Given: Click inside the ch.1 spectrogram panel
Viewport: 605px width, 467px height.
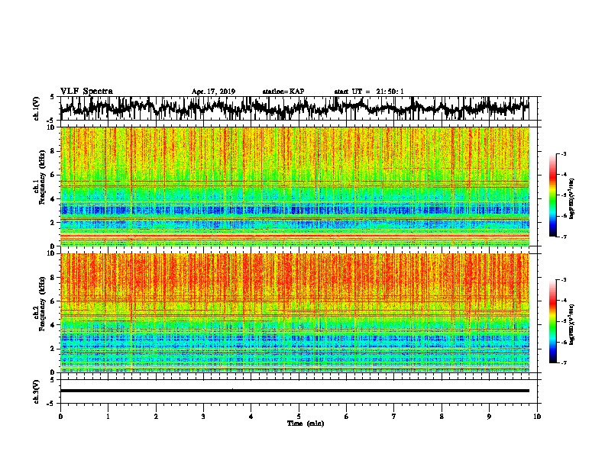Looking at the screenshot, I should tap(295, 186).
